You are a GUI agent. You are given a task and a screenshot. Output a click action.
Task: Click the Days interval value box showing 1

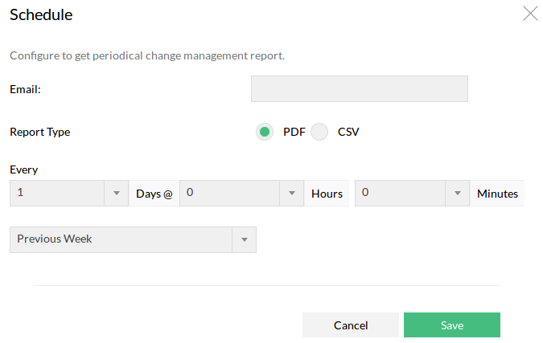tap(57, 194)
